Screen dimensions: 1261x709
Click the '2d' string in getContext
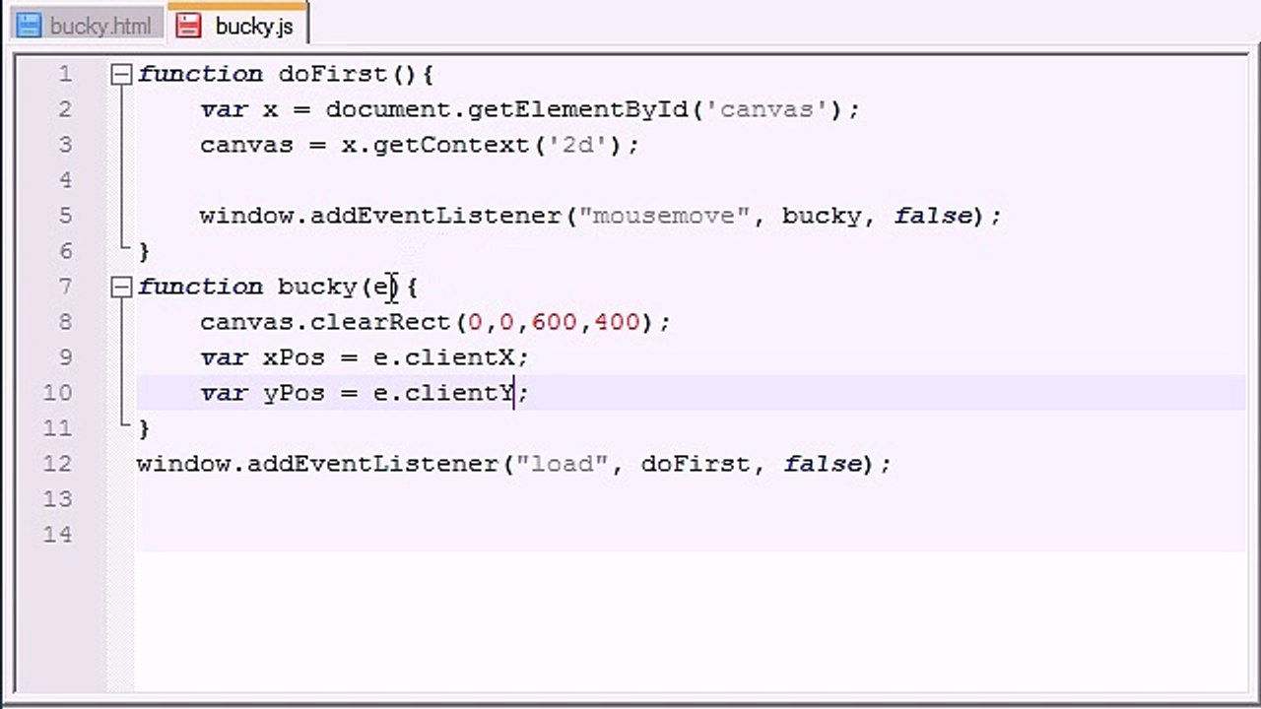576,145
